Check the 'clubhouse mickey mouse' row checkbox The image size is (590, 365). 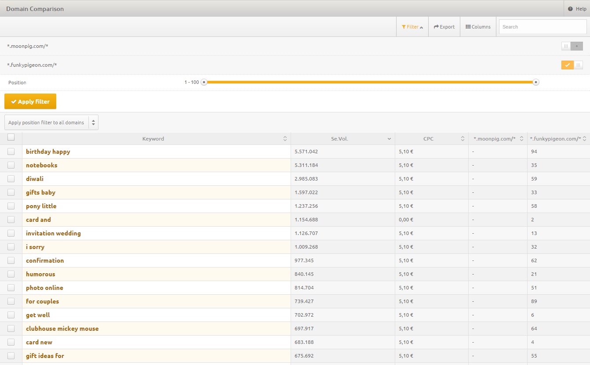11,329
